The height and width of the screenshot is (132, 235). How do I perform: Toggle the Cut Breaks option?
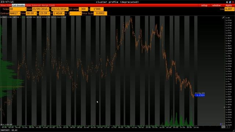(18, 5)
